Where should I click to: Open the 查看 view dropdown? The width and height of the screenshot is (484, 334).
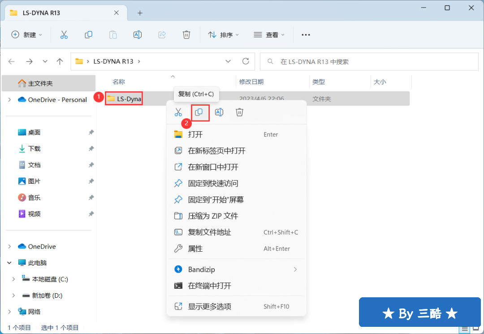coord(269,35)
